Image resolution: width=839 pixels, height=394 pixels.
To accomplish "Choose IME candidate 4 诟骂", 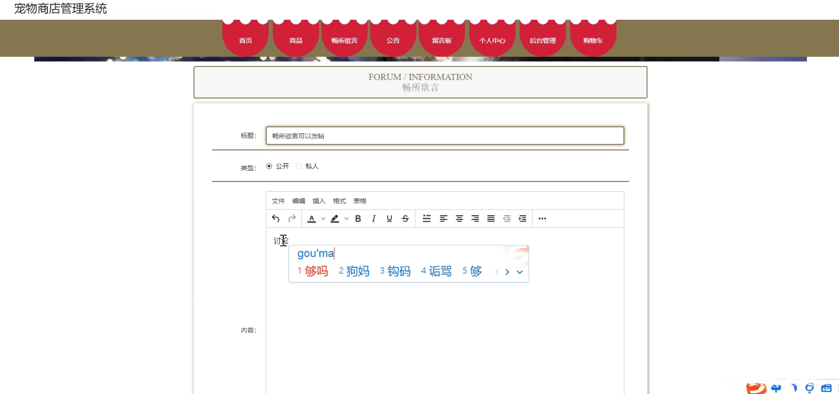I will pyautogui.click(x=436, y=271).
